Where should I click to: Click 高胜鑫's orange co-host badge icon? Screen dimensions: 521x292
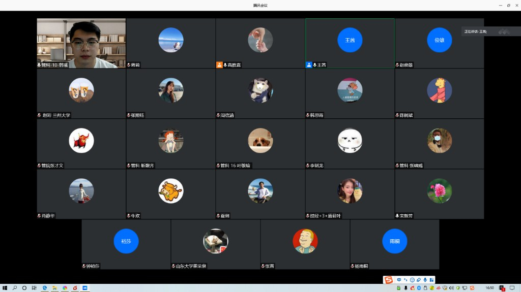tap(219, 65)
